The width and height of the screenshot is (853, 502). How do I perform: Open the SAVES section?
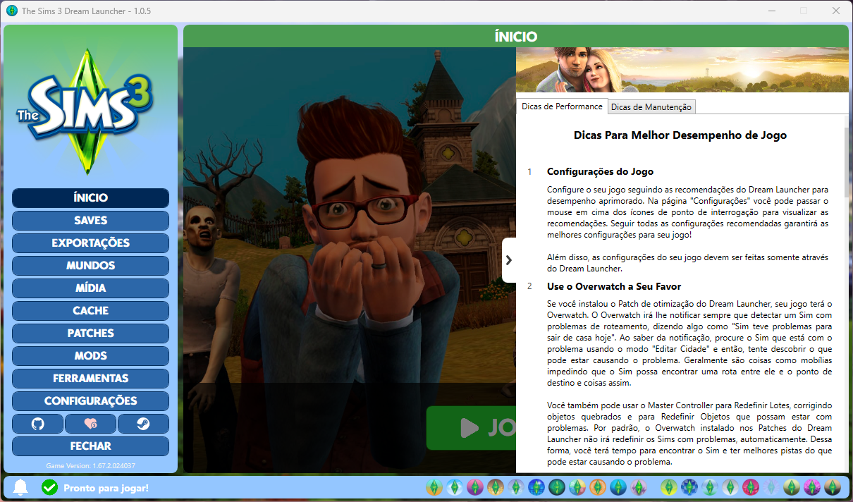90,221
